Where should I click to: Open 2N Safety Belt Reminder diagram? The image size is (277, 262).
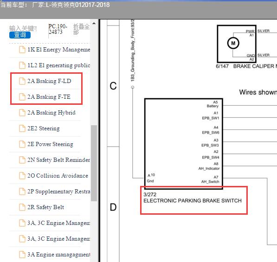coord(58,160)
